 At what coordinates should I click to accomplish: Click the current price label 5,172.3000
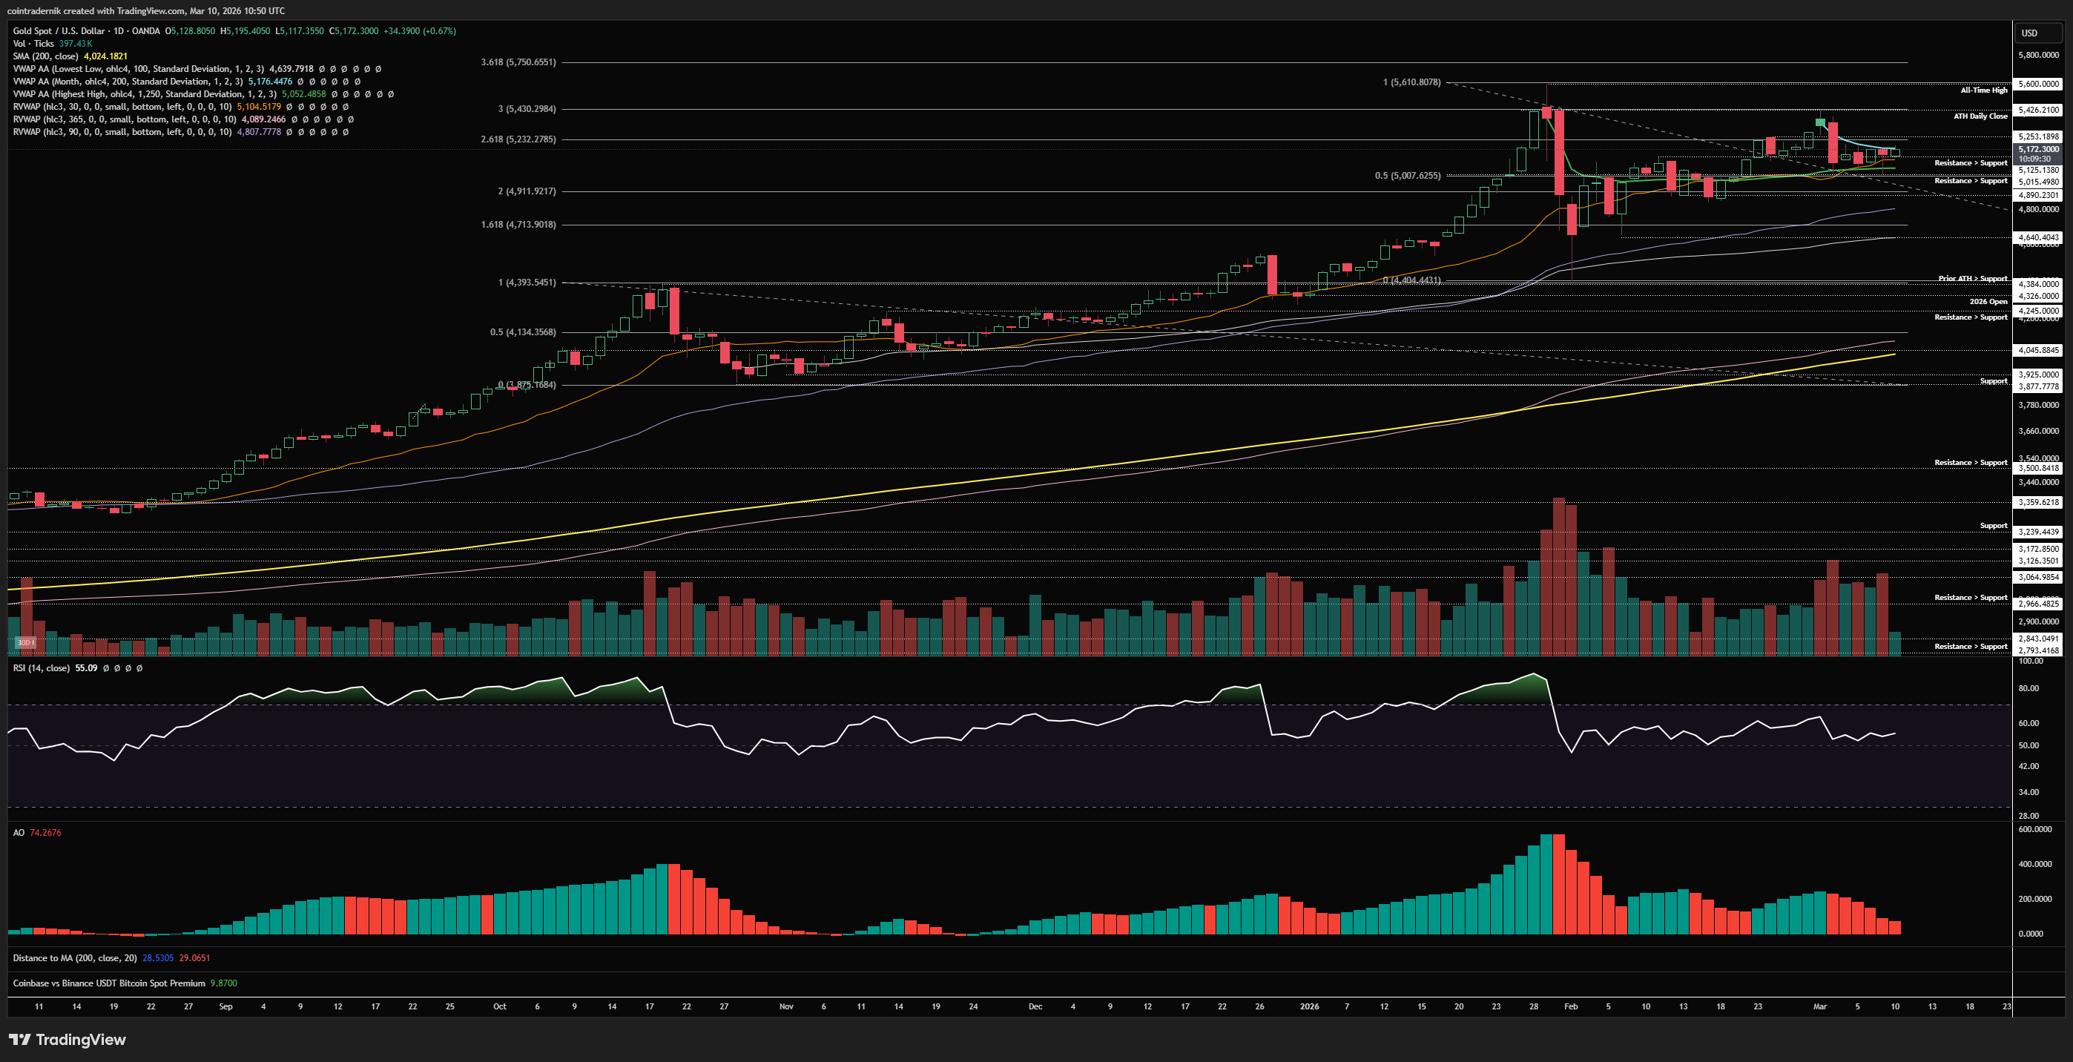[2038, 150]
